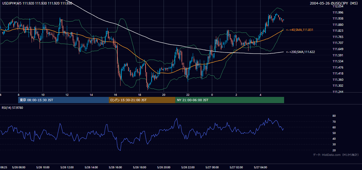Click the HistData.com data source credit
362x170 pixels.
(336, 155)
